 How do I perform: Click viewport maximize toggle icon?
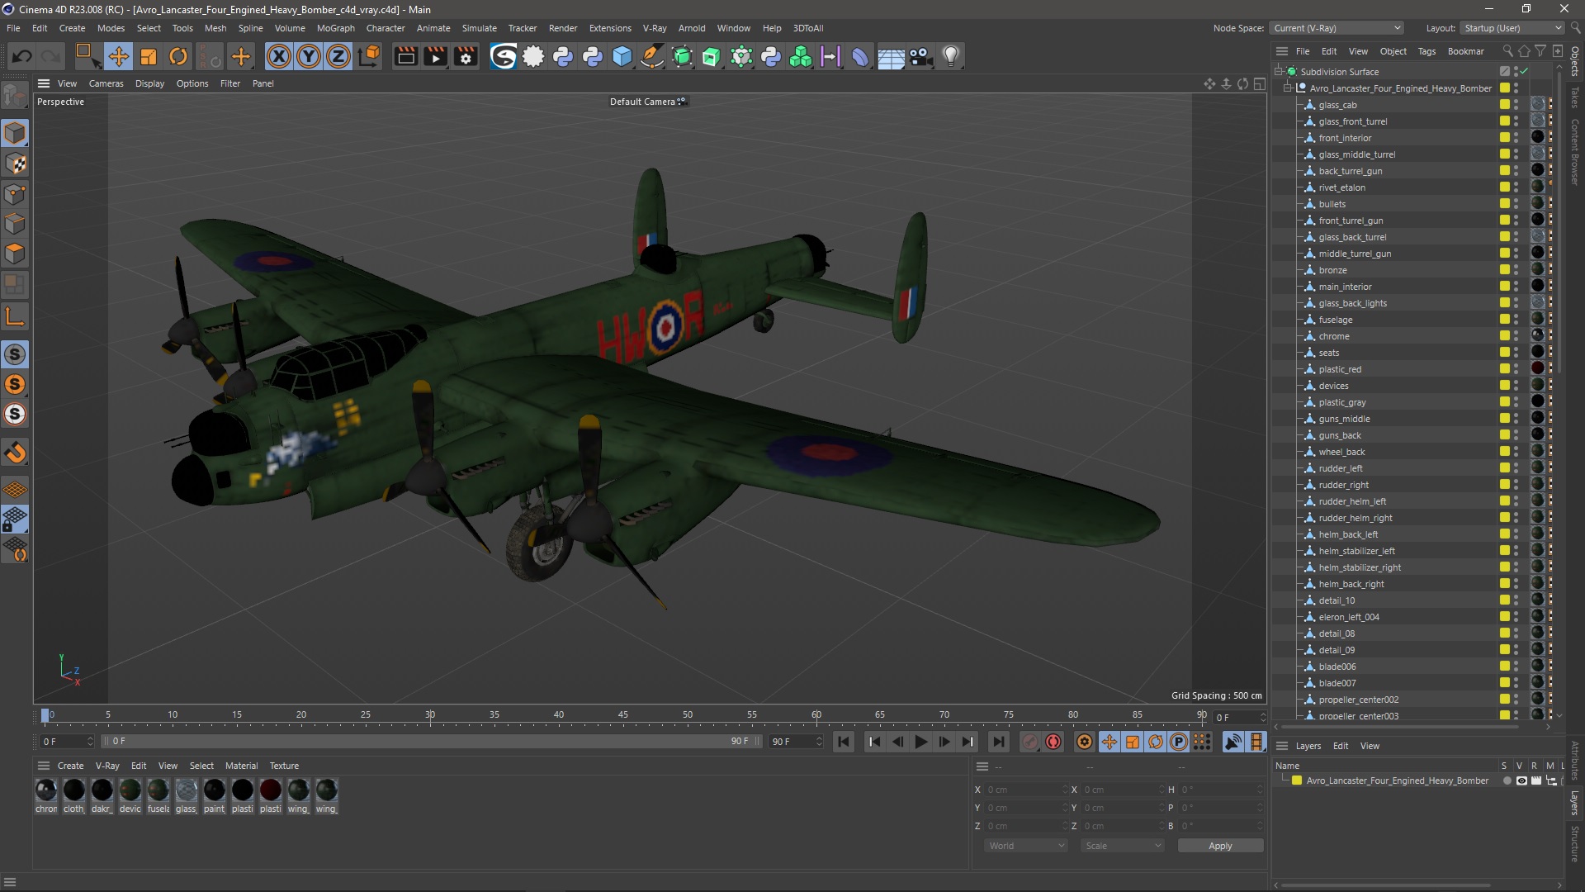(x=1259, y=83)
